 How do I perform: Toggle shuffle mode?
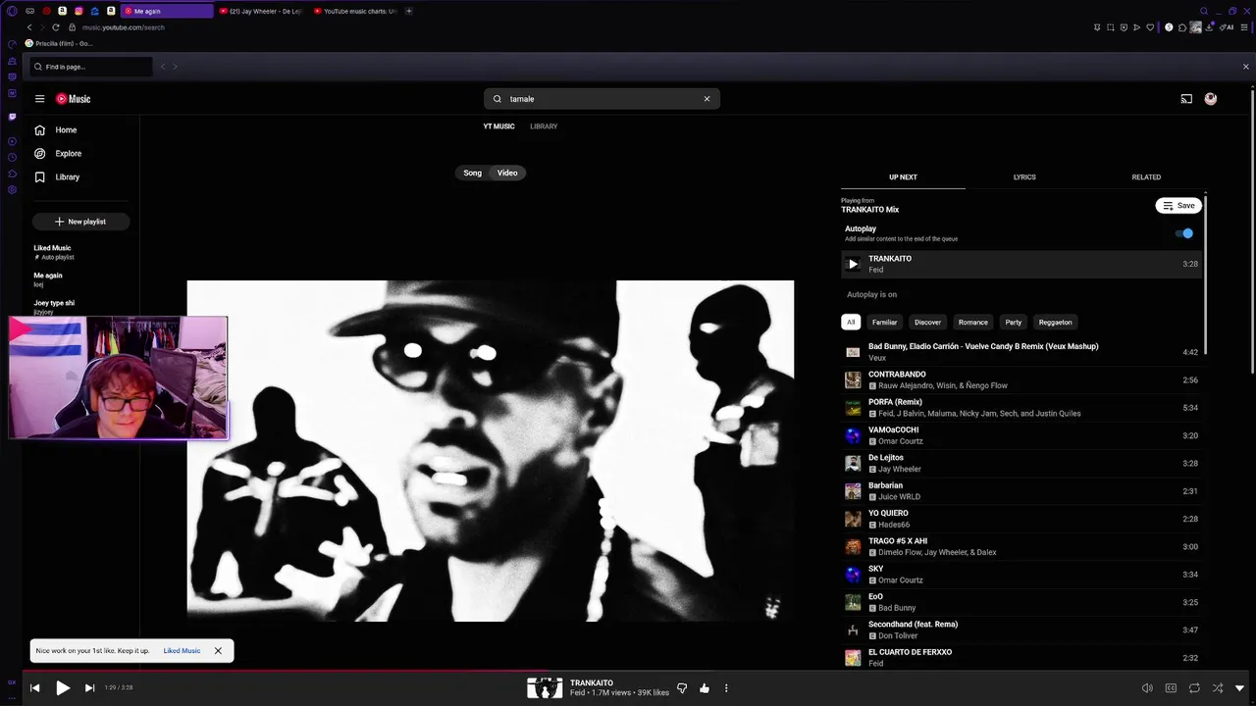[1218, 688]
